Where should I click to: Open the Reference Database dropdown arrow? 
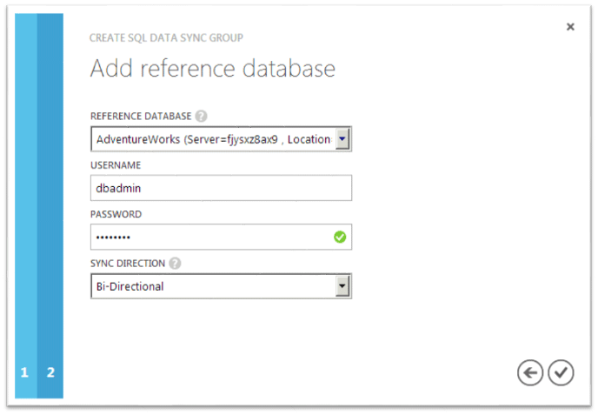342,139
